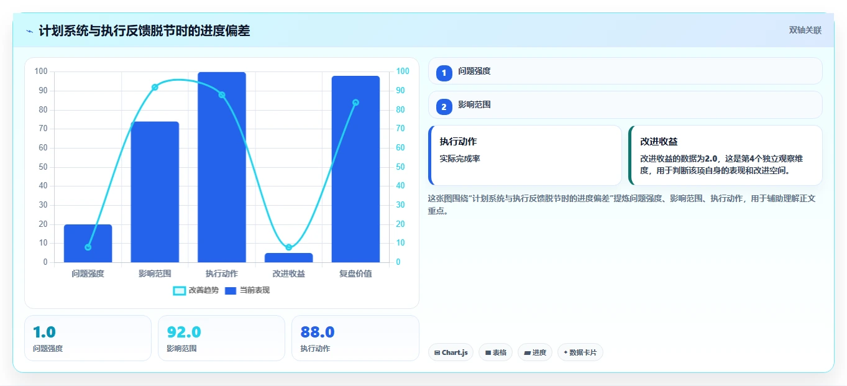Click the lightning icon beside the title

(29, 30)
